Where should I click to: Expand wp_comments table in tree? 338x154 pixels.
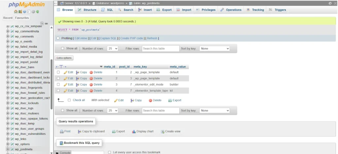[x=8, y=36]
